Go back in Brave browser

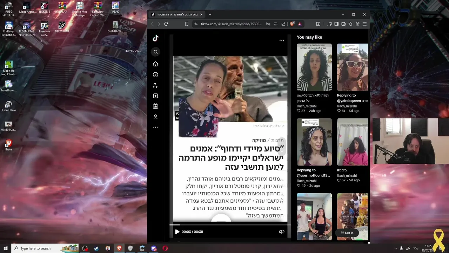[x=152, y=24]
